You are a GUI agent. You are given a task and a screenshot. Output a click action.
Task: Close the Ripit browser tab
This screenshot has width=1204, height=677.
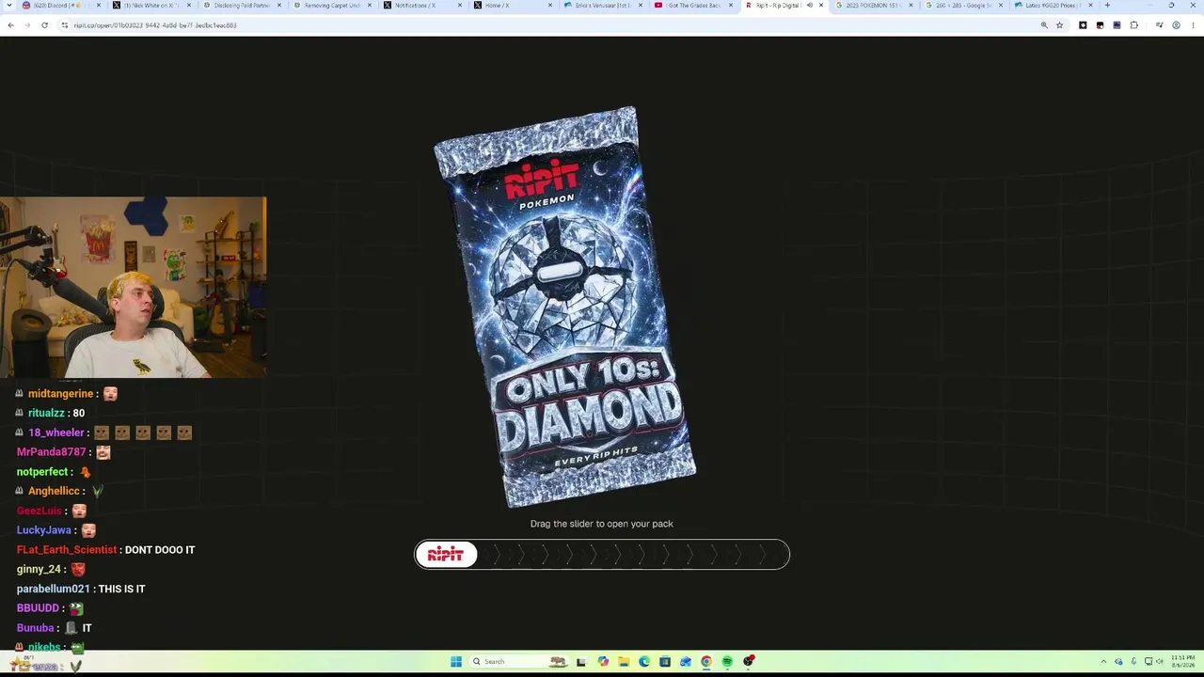[821, 6]
